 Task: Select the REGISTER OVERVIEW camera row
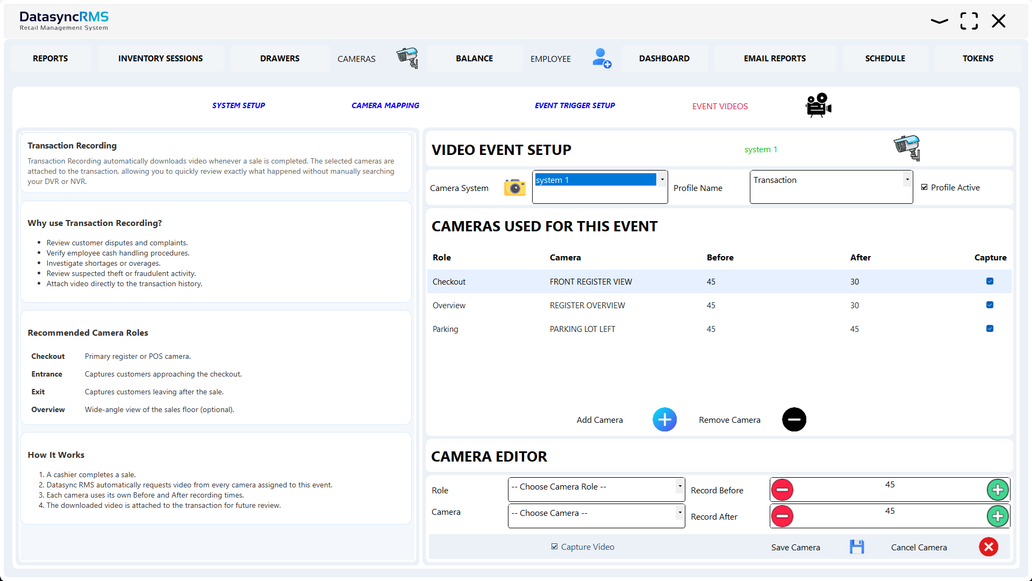click(719, 305)
